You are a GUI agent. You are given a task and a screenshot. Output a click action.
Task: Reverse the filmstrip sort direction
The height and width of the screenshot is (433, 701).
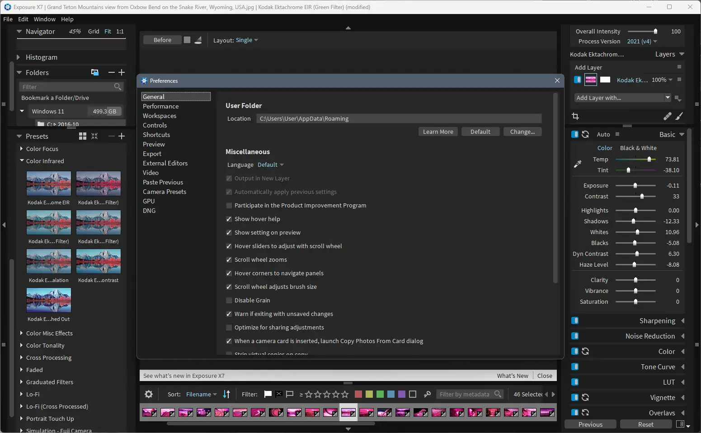[x=226, y=394]
